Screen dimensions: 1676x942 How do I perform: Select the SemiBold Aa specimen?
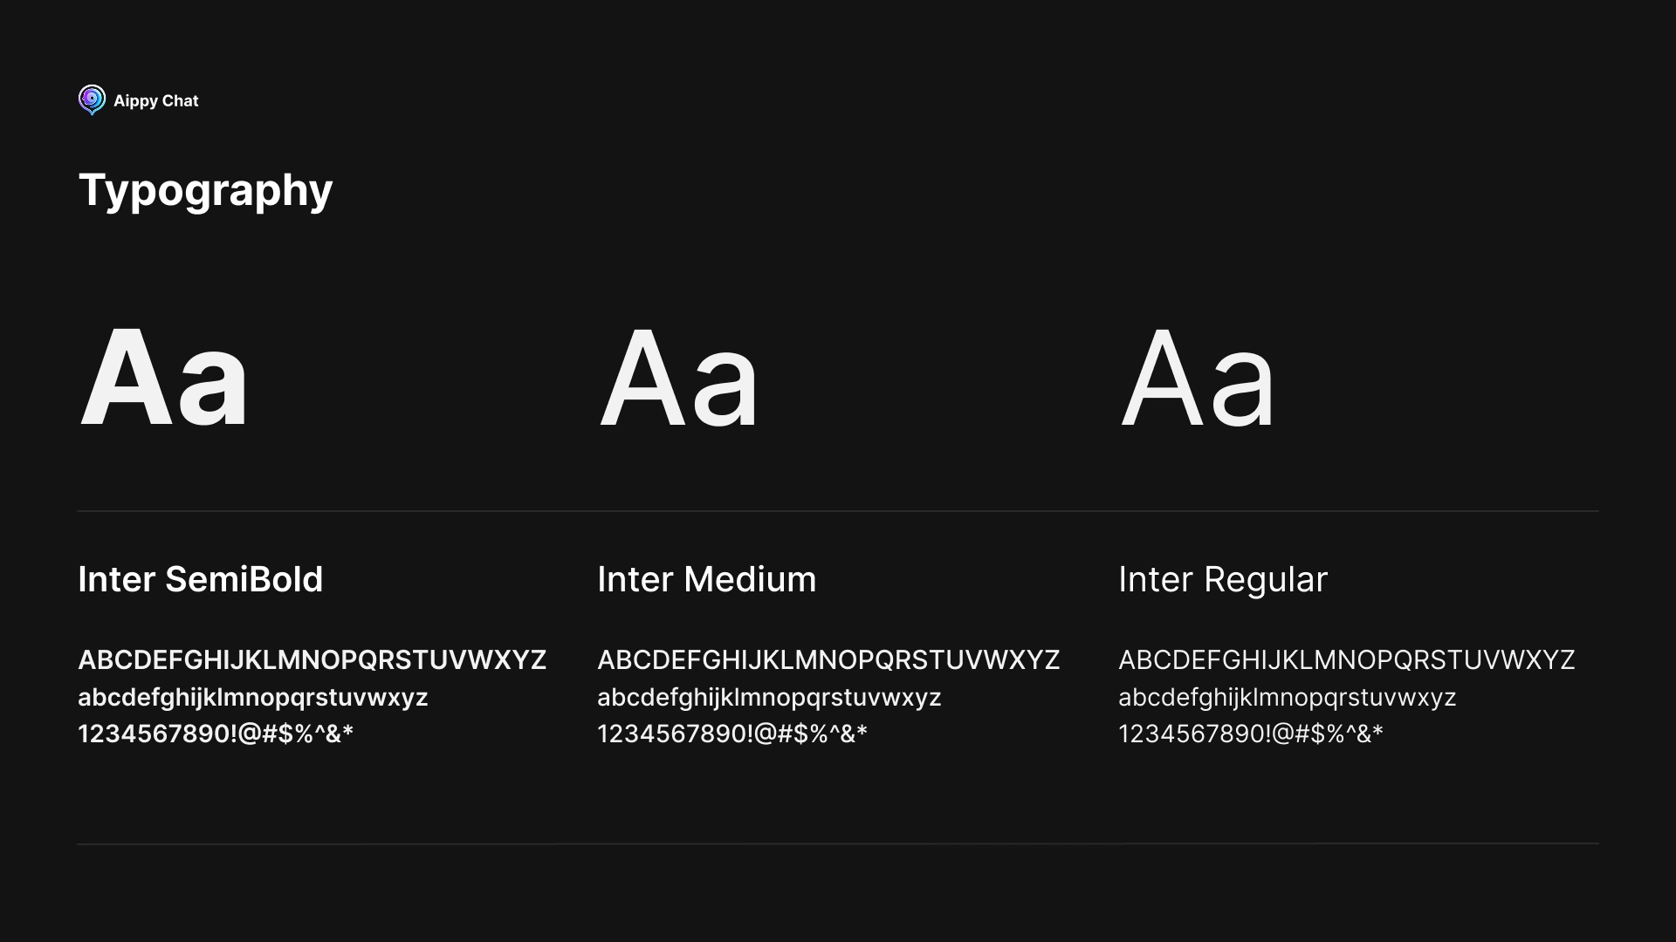pos(164,378)
